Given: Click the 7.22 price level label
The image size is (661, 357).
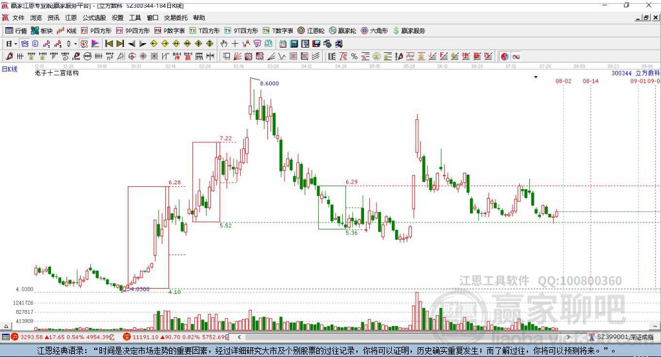Looking at the screenshot, I should pyautogui.click(x=225, y=138).
